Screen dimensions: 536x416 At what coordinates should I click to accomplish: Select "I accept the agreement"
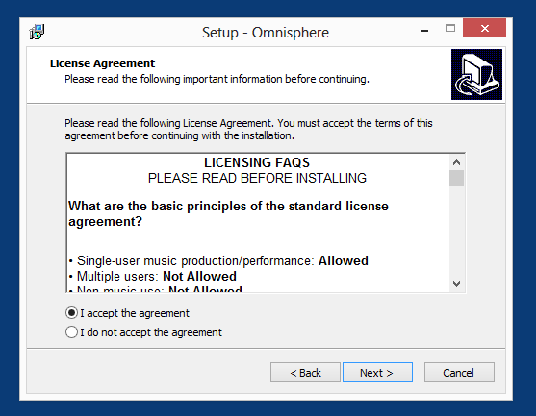(x=127, y=313)
